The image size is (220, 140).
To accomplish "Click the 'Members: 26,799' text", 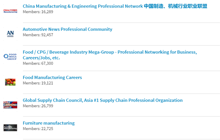I will point(38,106).
